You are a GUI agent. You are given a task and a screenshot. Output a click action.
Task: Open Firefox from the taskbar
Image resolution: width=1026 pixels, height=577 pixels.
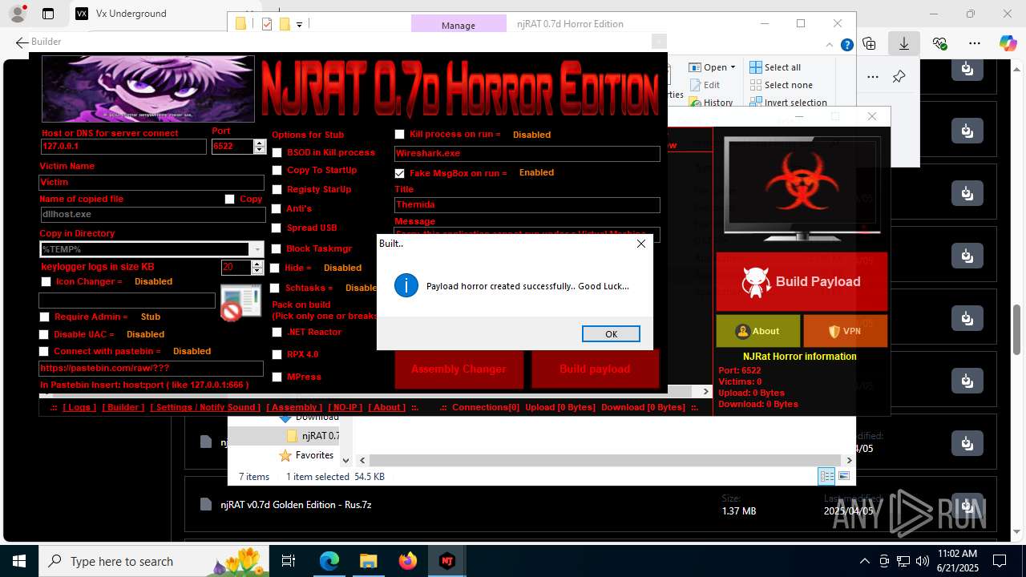pos(408,561)
